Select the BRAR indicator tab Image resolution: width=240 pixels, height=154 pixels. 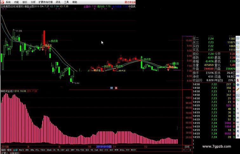tap(49, 150)
